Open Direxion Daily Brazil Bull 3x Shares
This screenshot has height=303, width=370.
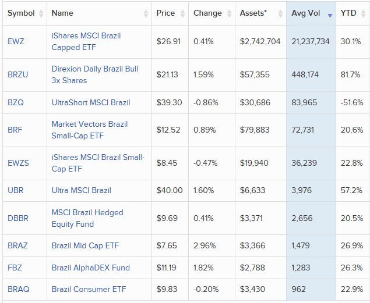pyautogui.click(x=95, y=74)
